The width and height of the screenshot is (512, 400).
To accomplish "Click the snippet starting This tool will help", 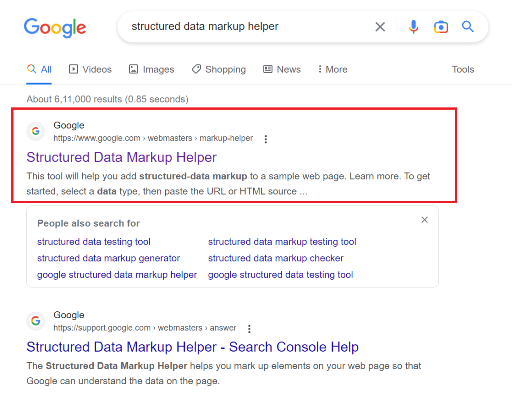I will [x=228, y=184].
